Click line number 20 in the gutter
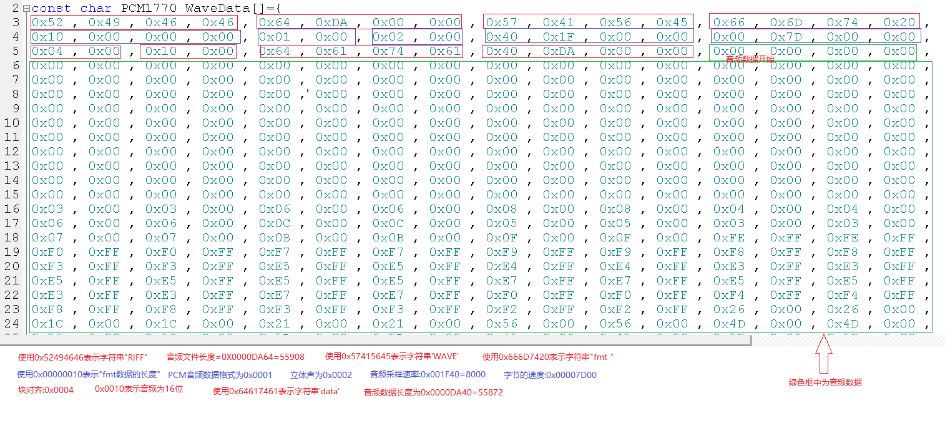This screenshot has height=436, width=945. [x=12, y=266]
